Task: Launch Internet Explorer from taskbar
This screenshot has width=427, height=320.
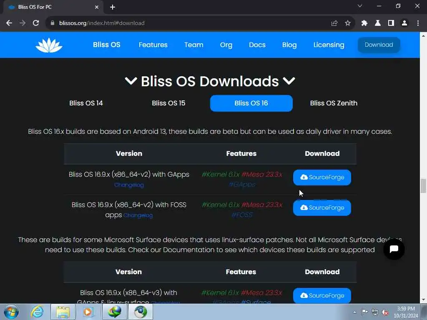Action: (37, 312)
